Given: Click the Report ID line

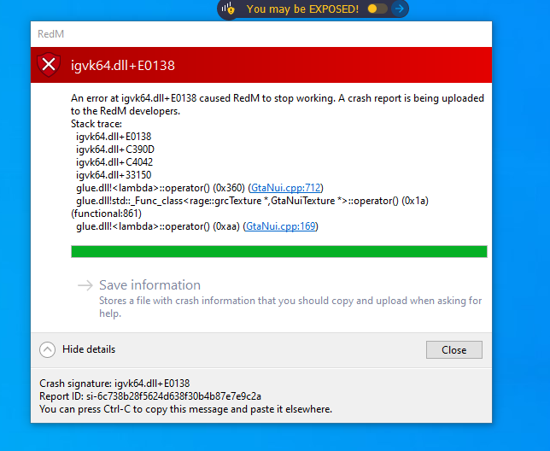Looking at the screenshot, I should pos(150,396).
